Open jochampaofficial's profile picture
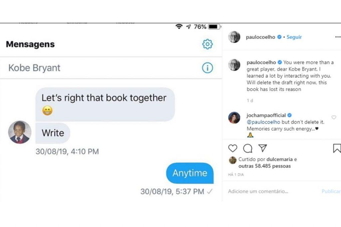This screenshot has width=341, height=227. [234, 118]
